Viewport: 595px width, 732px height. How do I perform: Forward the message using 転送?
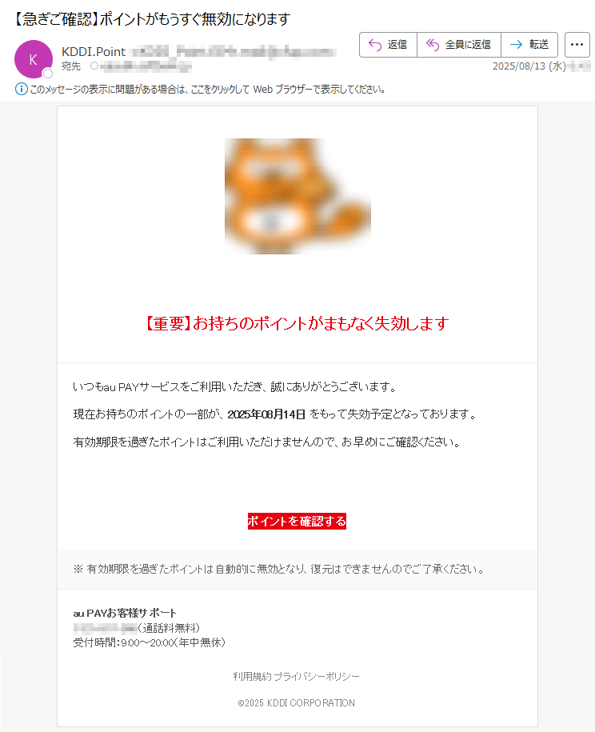[x=529, y=45]
